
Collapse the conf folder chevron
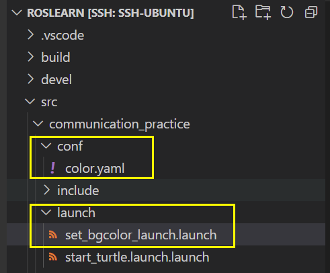point(46,146)
